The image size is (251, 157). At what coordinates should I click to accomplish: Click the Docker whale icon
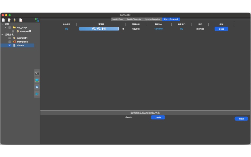pyautogui.click(x=37, y=94)
